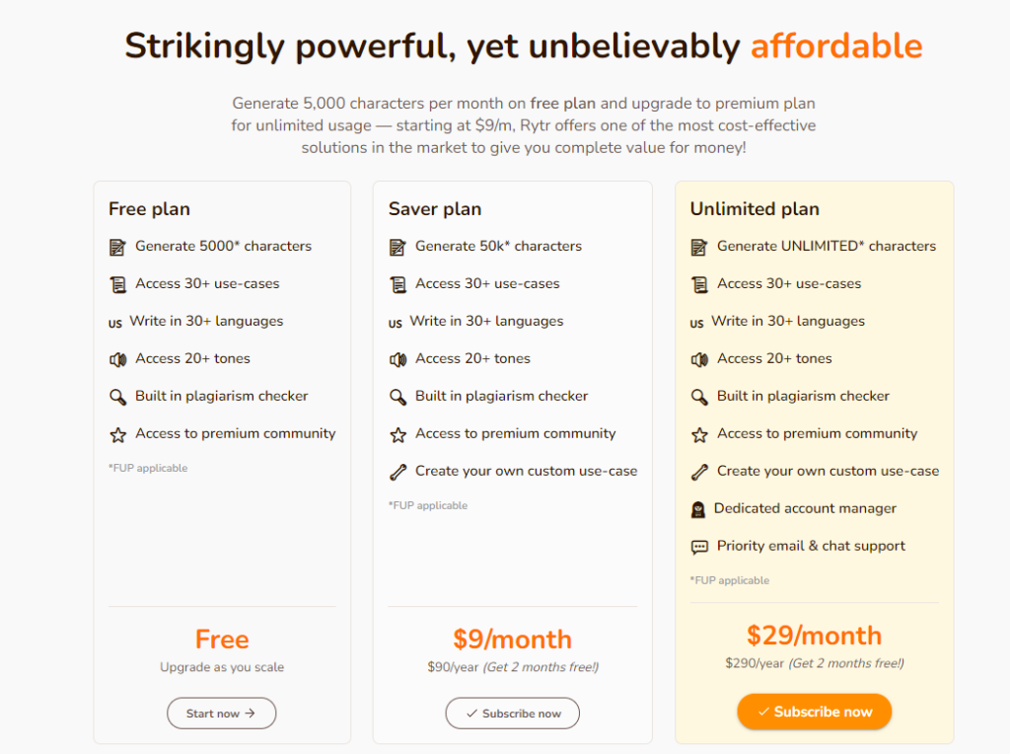
Task: Click the US language icon in Saver plan
Action: (395, 323)
